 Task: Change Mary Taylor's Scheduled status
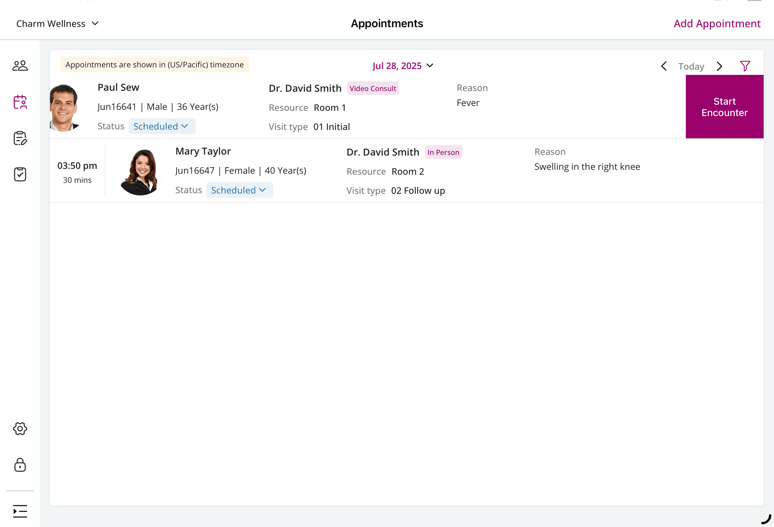240,190
